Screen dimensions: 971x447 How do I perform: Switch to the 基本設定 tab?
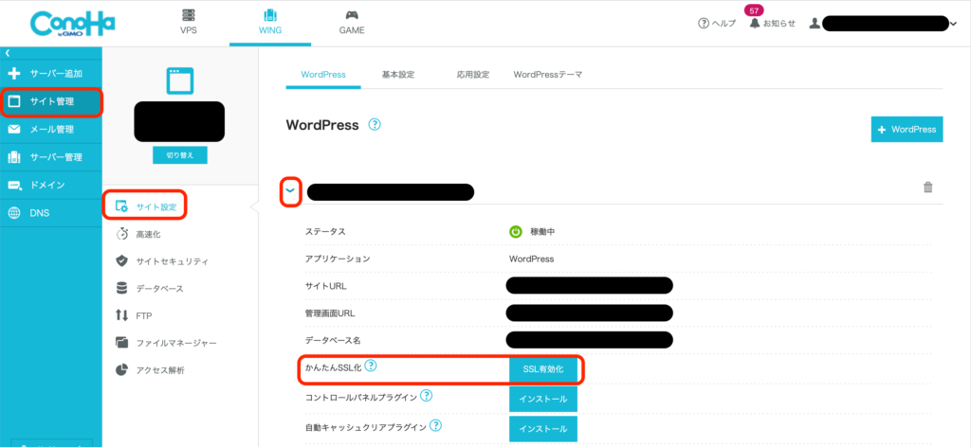397,75
